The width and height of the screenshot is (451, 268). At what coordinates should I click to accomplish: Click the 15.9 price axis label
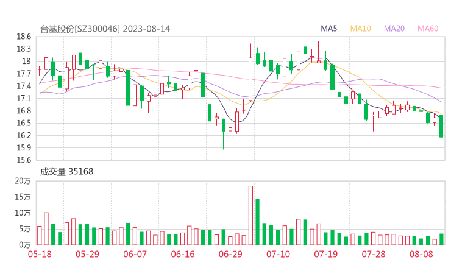click(24, 148)
